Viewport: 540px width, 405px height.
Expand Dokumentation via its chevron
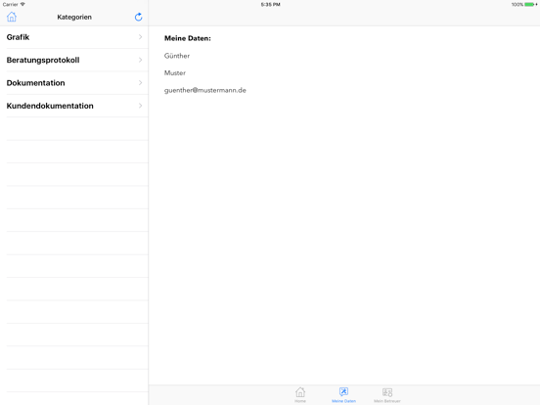tap(140, 82)
